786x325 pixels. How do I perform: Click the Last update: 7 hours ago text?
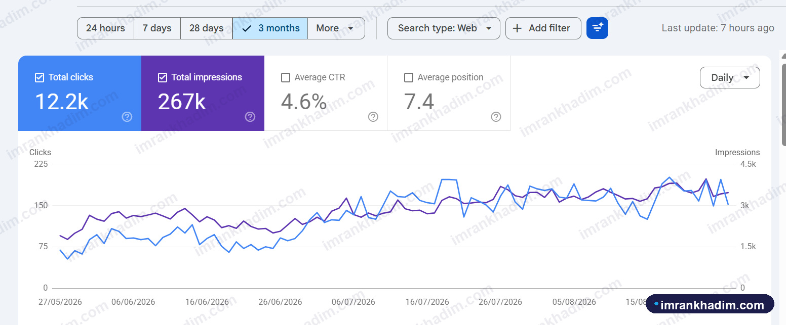click(x=718, y=28)
